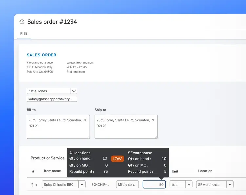Click the Ship to address box
Viewport: 246px width, 195px height.
pos(126,127)
